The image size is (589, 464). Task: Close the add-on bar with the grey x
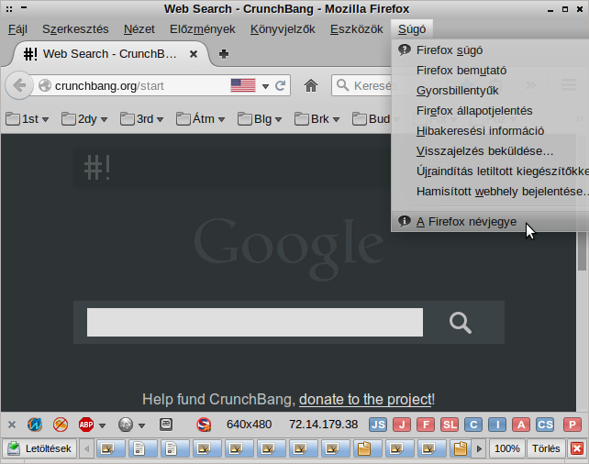12,425
